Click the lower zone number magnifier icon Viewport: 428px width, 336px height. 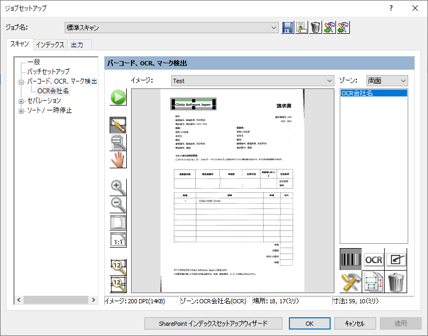pos(118,285)
